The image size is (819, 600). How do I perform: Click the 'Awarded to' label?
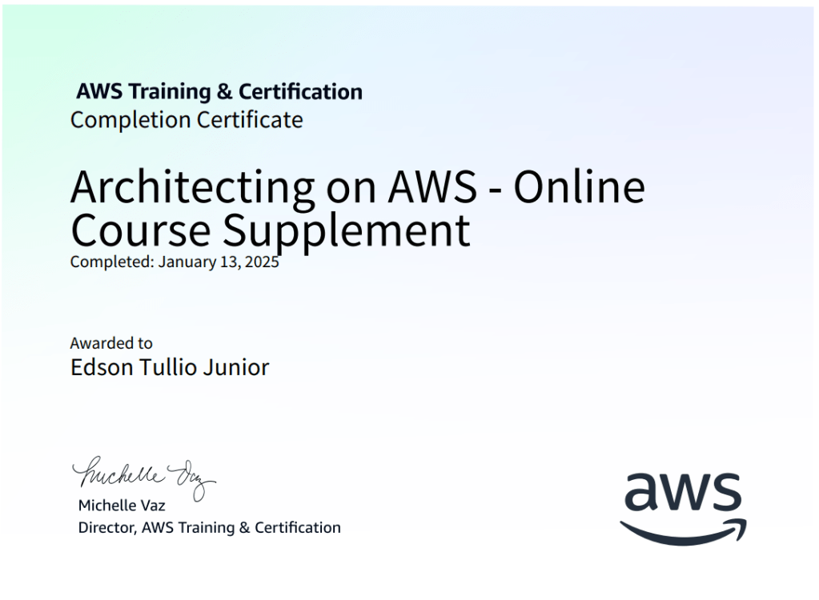click(x=111, y=343)
